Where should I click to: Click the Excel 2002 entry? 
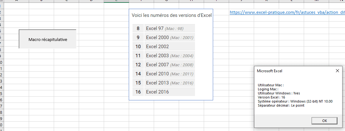157,47
